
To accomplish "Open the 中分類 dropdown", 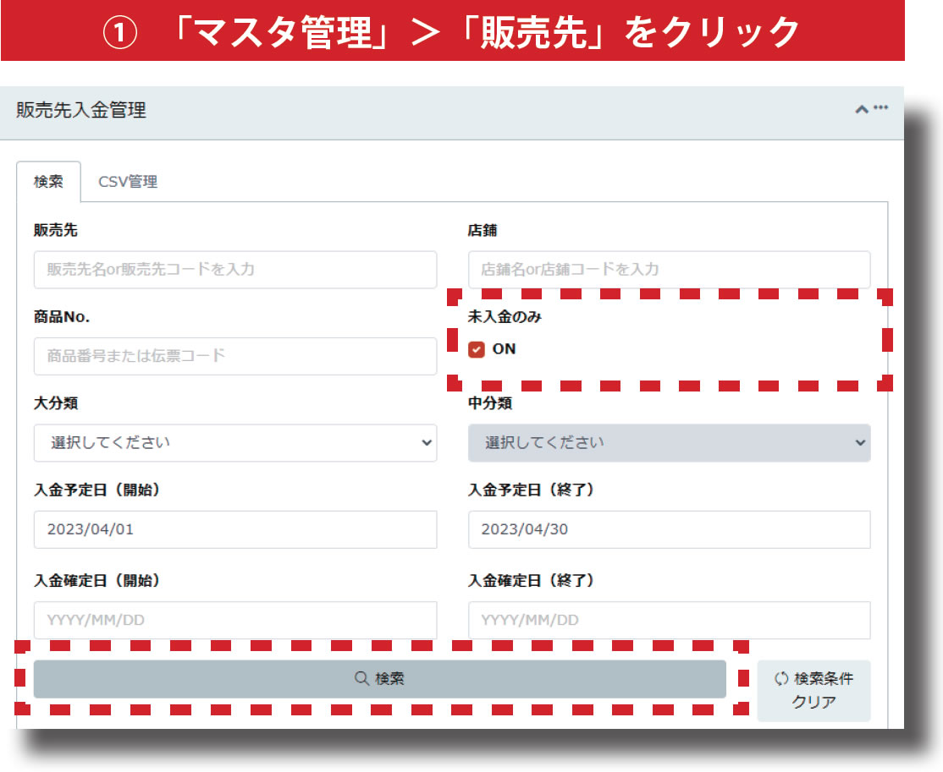I will tap(669, 443).
